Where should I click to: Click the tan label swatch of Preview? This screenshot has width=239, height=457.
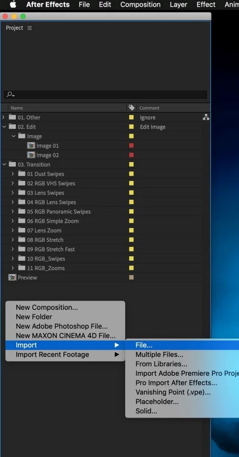pyautogui.click(x=131, y=278)
